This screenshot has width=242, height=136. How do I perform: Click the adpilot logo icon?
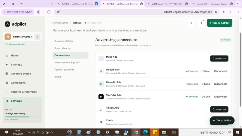(x=7, y=24)
